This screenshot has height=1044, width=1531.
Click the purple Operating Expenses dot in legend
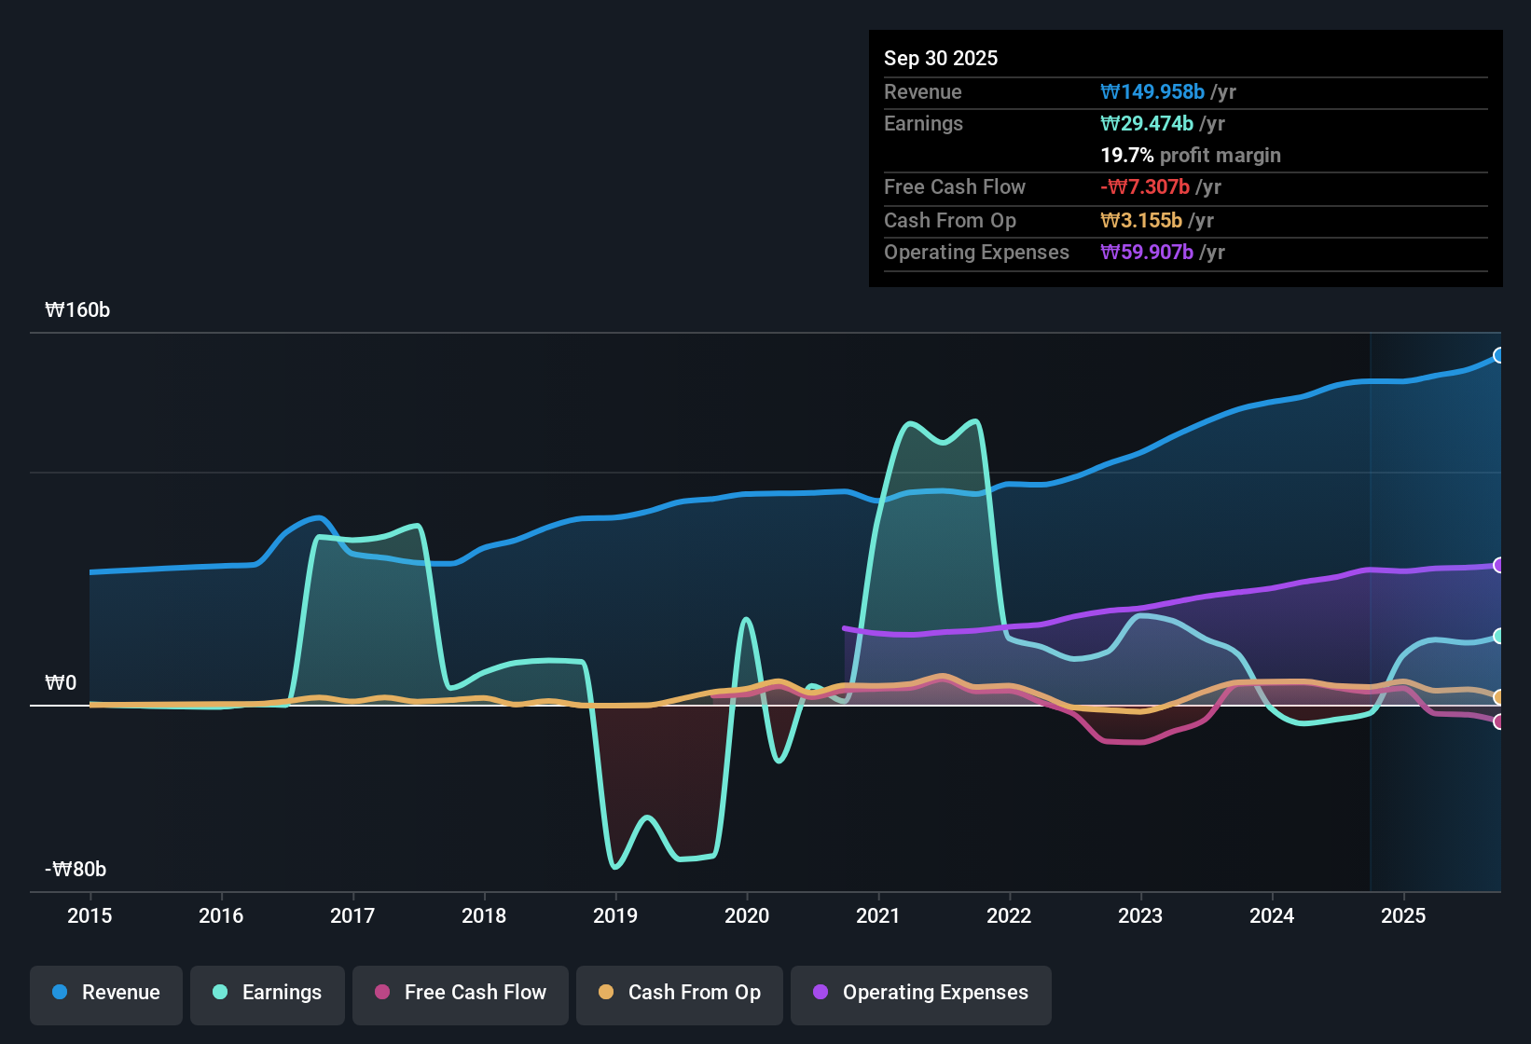(x=821, y=993)
